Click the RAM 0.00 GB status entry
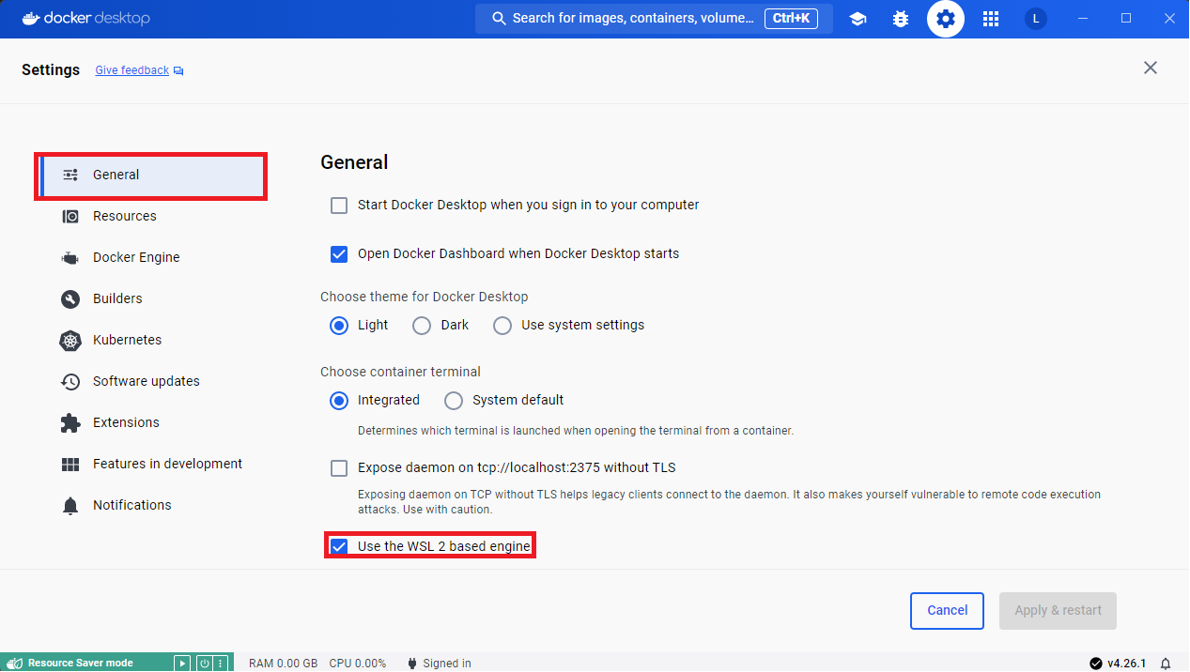1190x672 pixels. (283, 664)
